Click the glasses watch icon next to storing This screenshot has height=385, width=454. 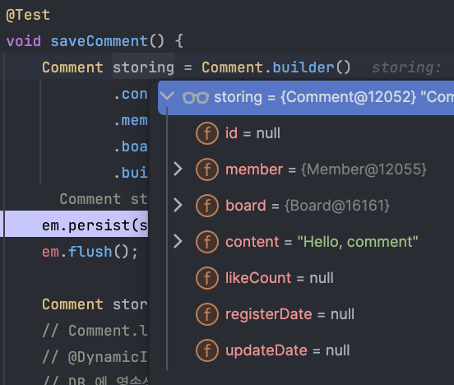(196, 98)
